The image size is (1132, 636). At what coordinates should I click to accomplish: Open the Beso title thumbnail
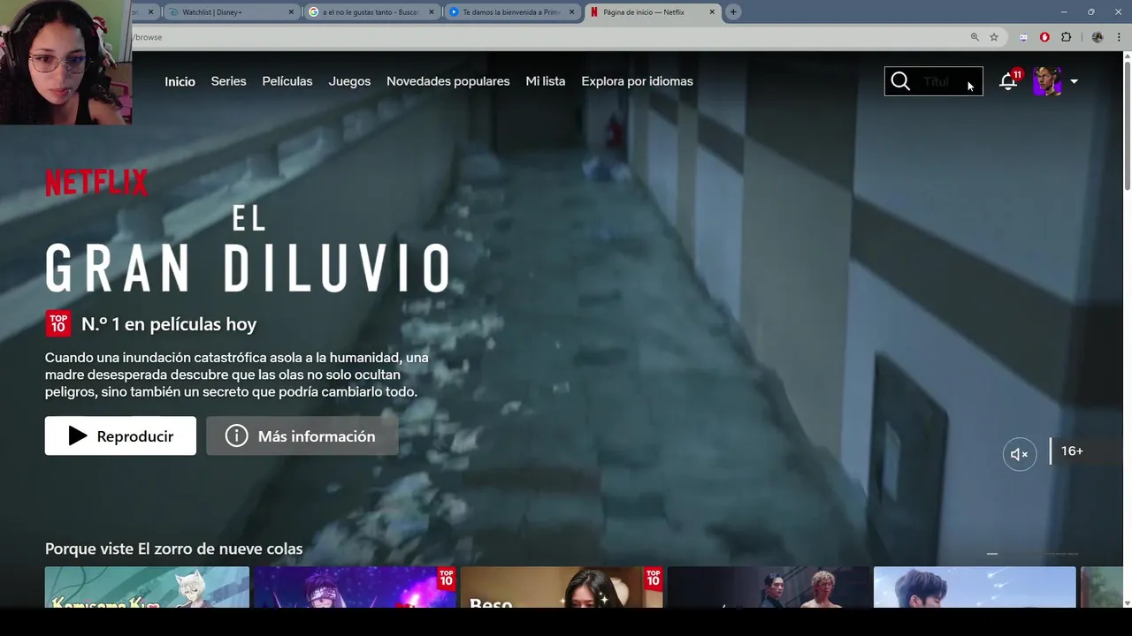562,587
